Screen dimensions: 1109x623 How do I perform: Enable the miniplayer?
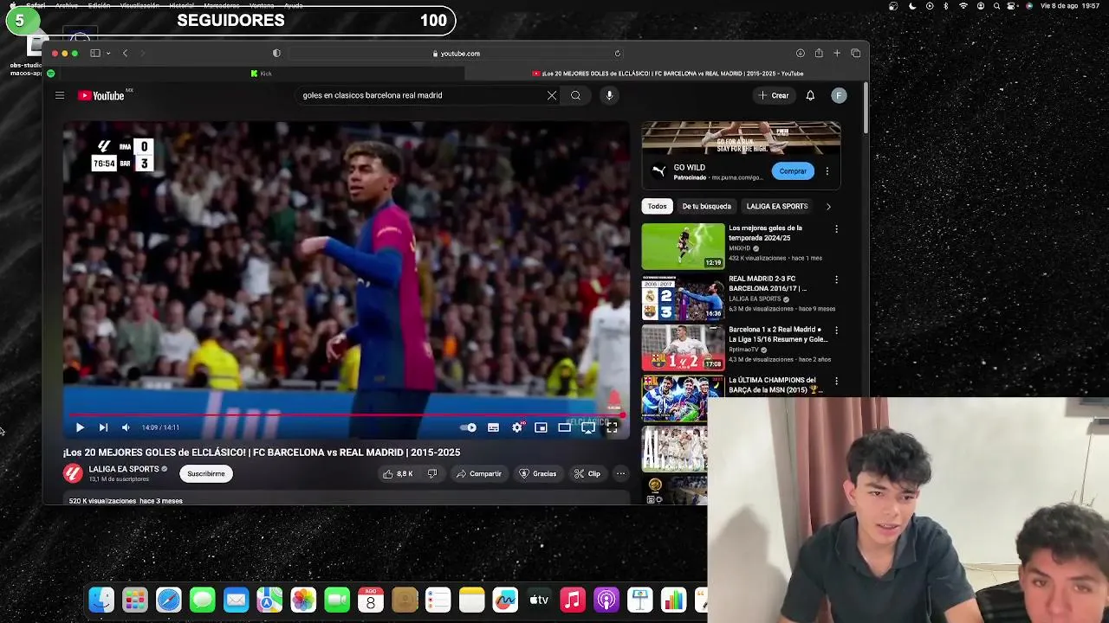[x=541, y=427]
